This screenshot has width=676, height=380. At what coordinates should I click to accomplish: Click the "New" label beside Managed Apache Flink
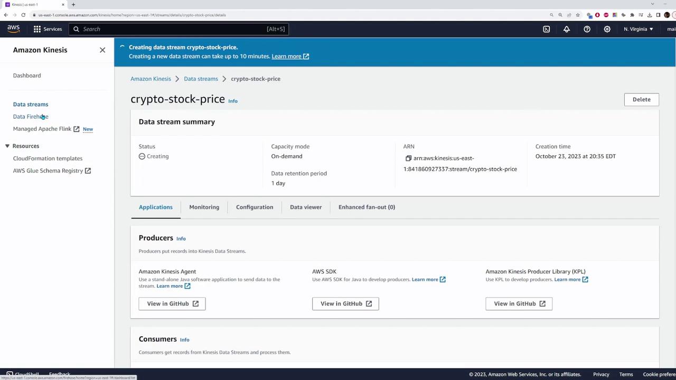(x=88, y=129)
